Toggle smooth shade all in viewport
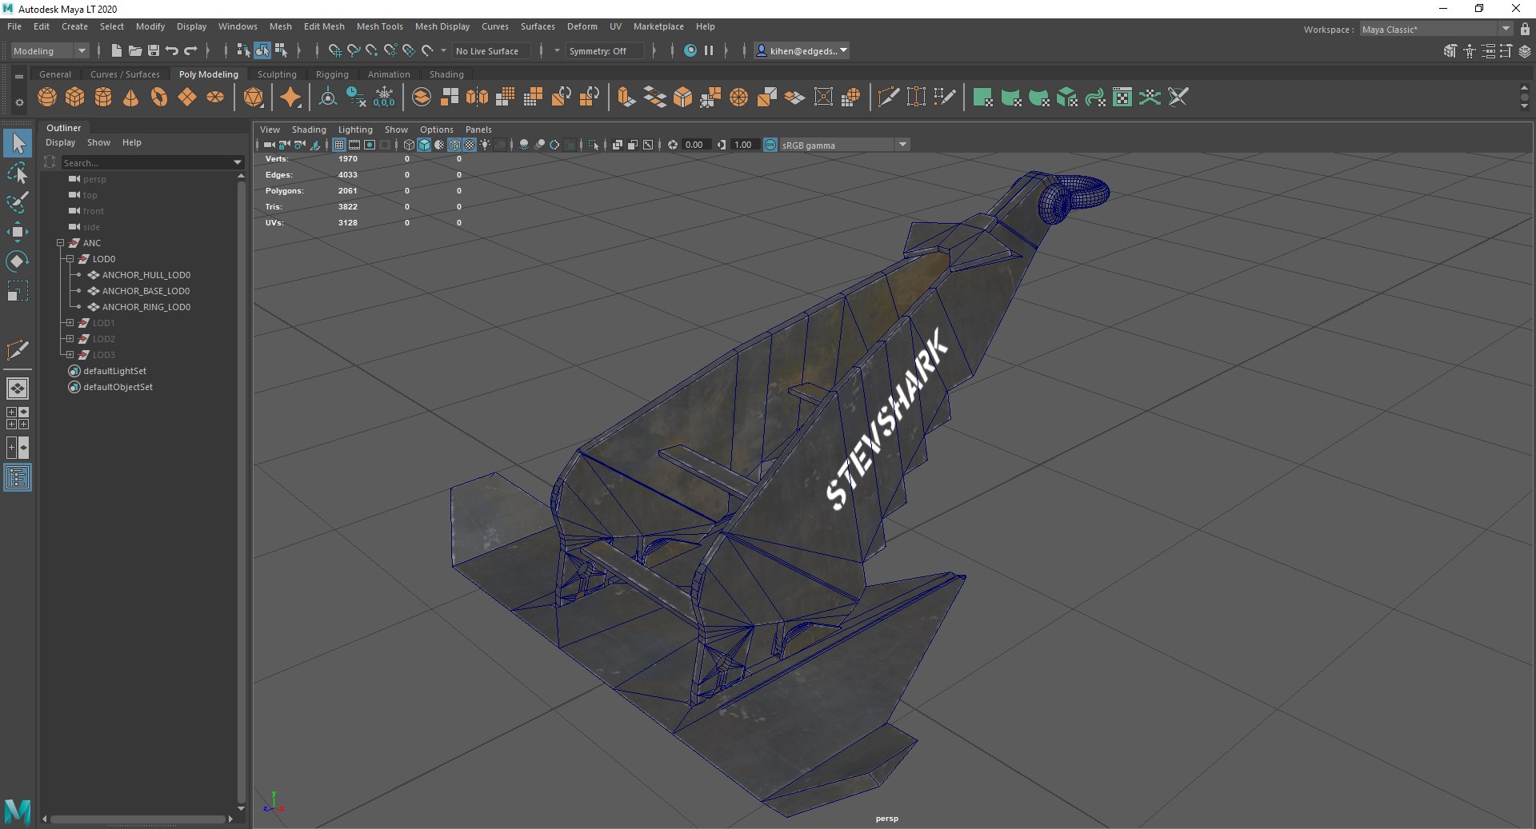The height and width of the screenshot is (829, 1536). point(424,145)
